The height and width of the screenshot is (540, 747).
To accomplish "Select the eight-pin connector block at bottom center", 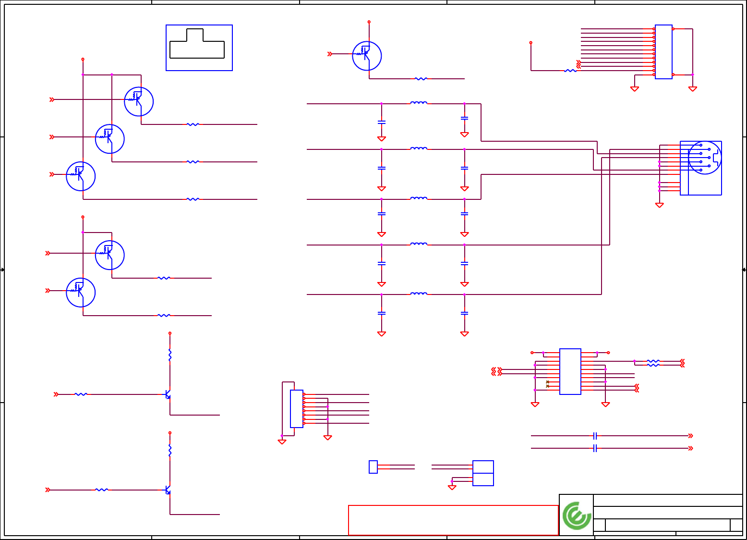I will pos(297,409).
